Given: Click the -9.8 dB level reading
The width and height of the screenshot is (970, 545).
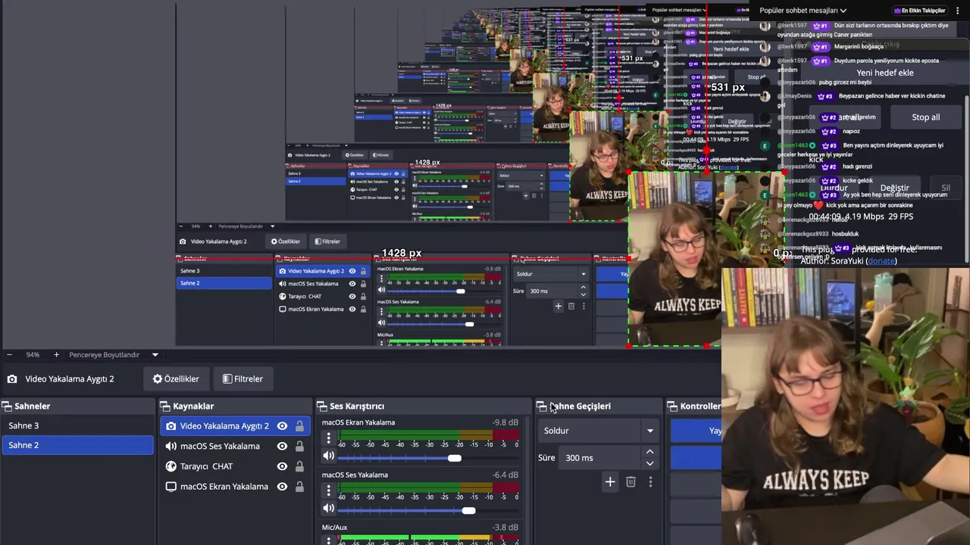Looking at the screenshot, I should 505,422.
